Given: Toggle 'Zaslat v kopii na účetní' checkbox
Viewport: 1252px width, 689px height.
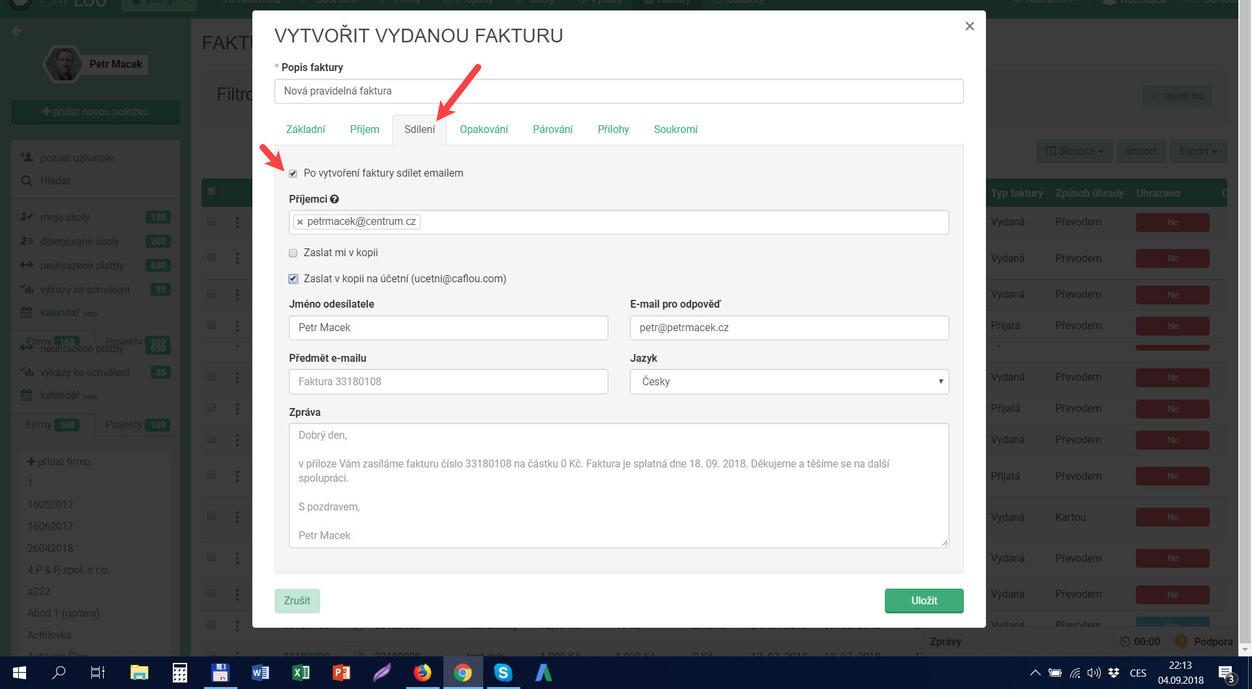Looking at the screenshot, I should coord(293,279).
